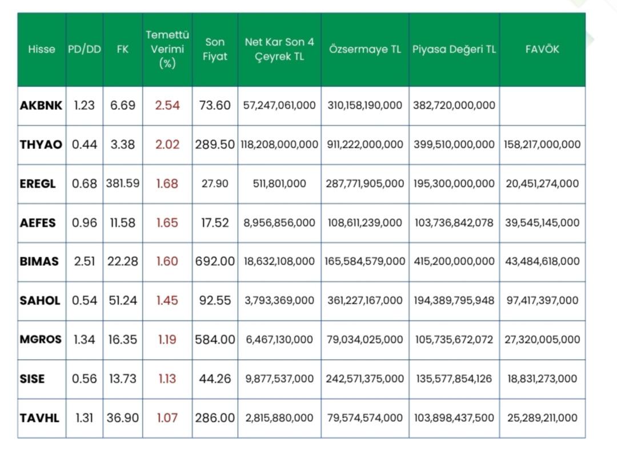
Task: Select MGROS equity value 79,034,025,000
Action: point(365,340)
